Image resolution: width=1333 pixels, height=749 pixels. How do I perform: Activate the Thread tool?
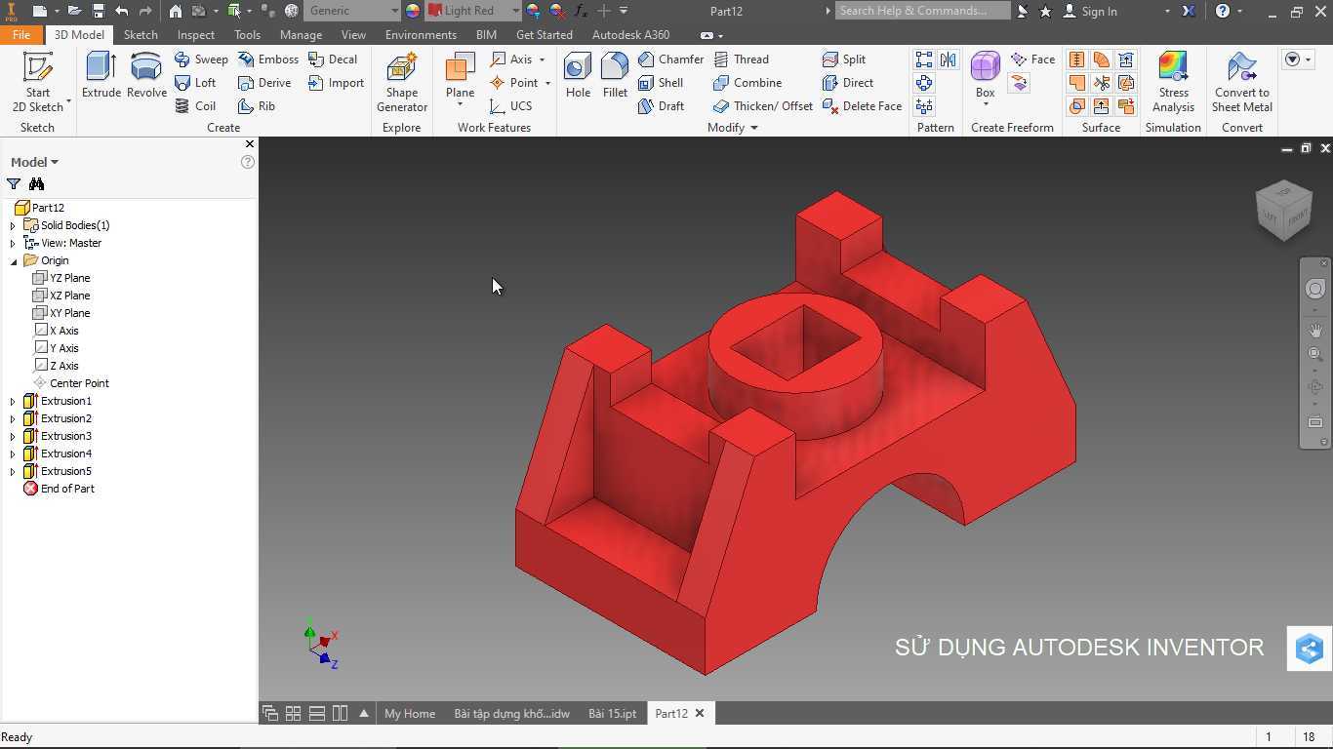coord(741,59)
